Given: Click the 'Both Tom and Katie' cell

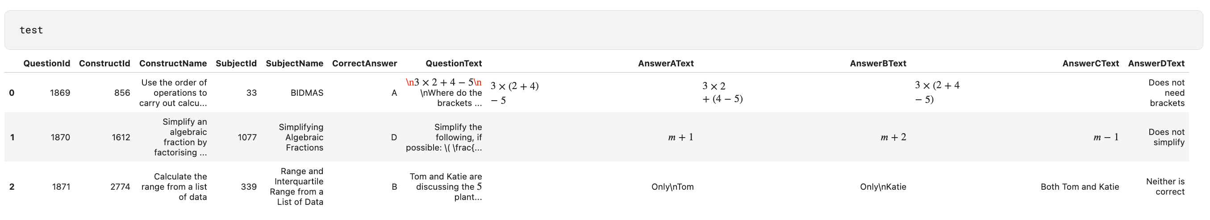Looking at the screenshot, I should click(1080, 187).
